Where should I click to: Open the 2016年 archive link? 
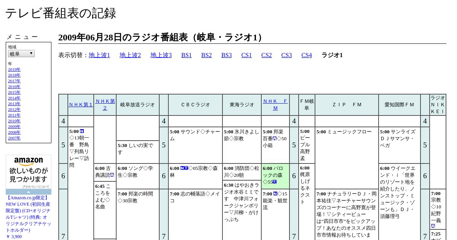pyautogui.click(x=14, y=86)
